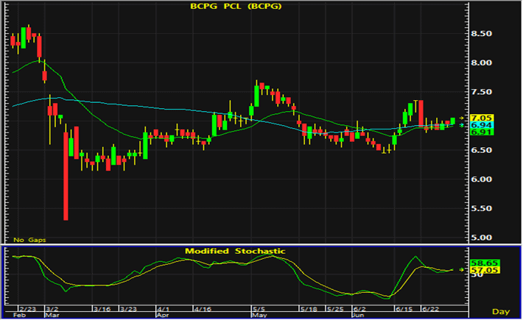Viewport: 523px width, 320px height.
Task: Select the 5/25 date on time axis
Action: point(335,309)
